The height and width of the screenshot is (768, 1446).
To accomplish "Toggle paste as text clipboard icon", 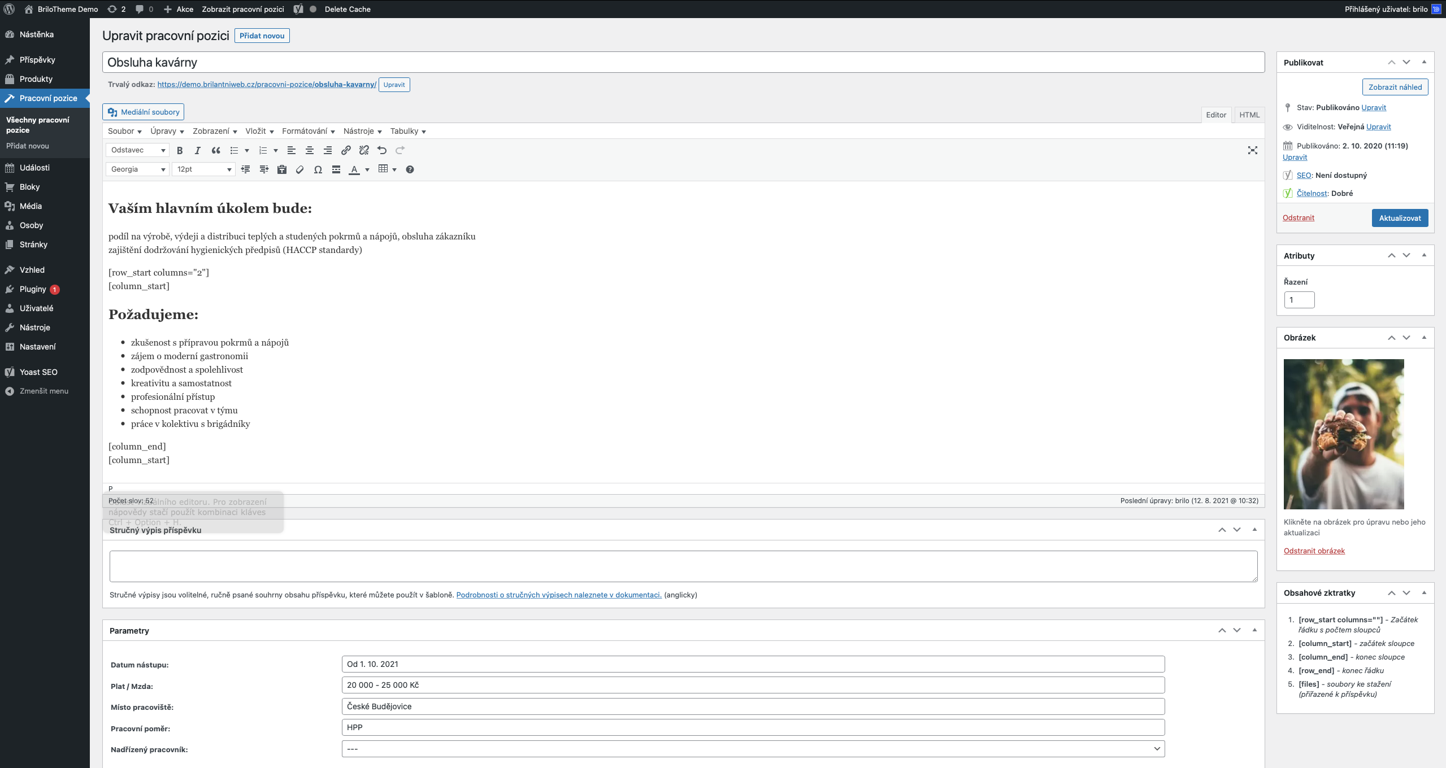I will 282,169.
